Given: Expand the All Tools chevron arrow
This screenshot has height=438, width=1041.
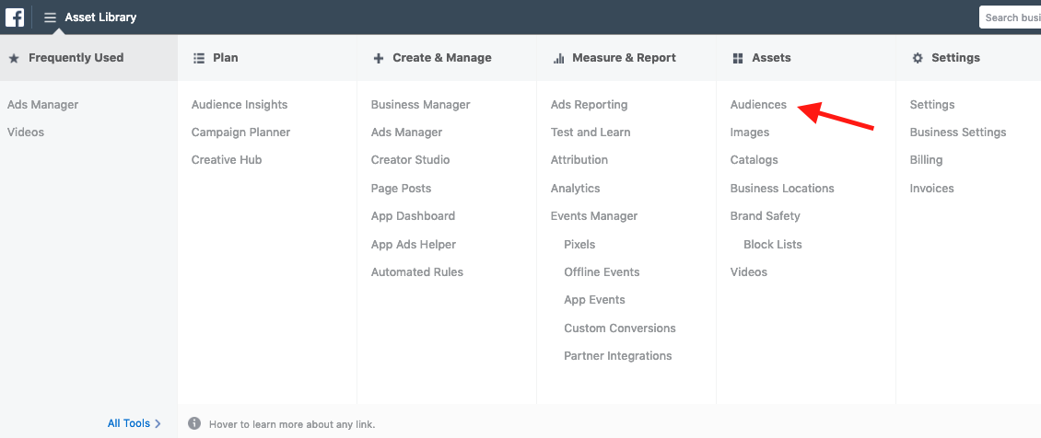Looking at the screenshot, I should tap(158, 423).
